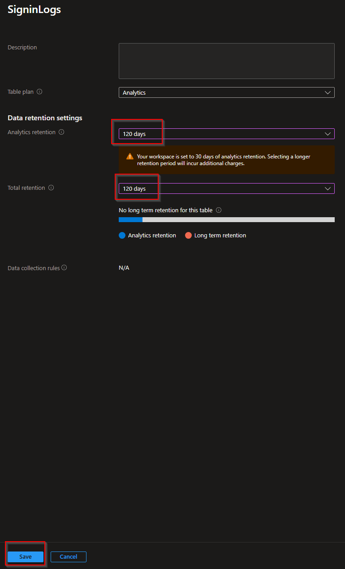Focus the Description text box

pos(226,61)
